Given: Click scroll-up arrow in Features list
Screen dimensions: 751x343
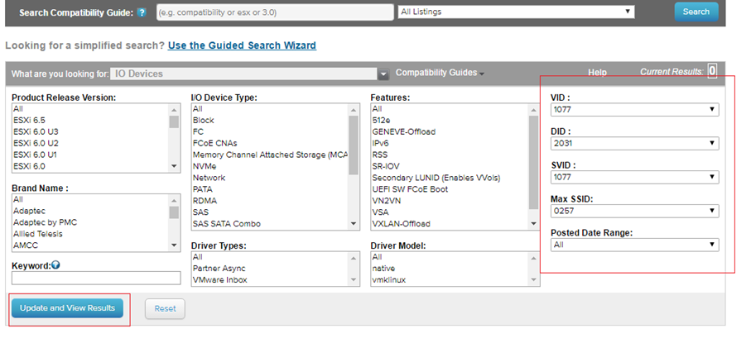Looking at the screenshot, I should click(533, 109).
